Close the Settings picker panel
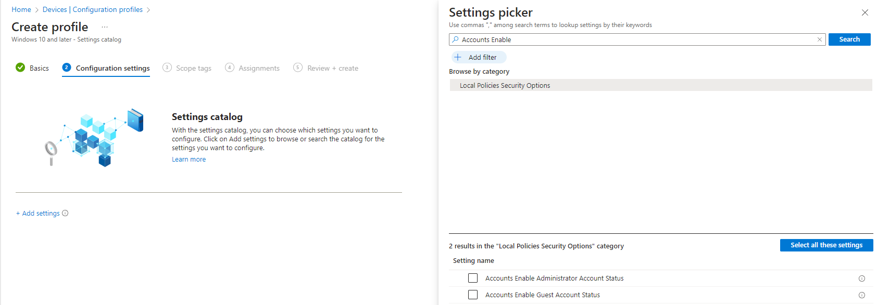Viewport: 877px width, 305px height. pos(865,12)
